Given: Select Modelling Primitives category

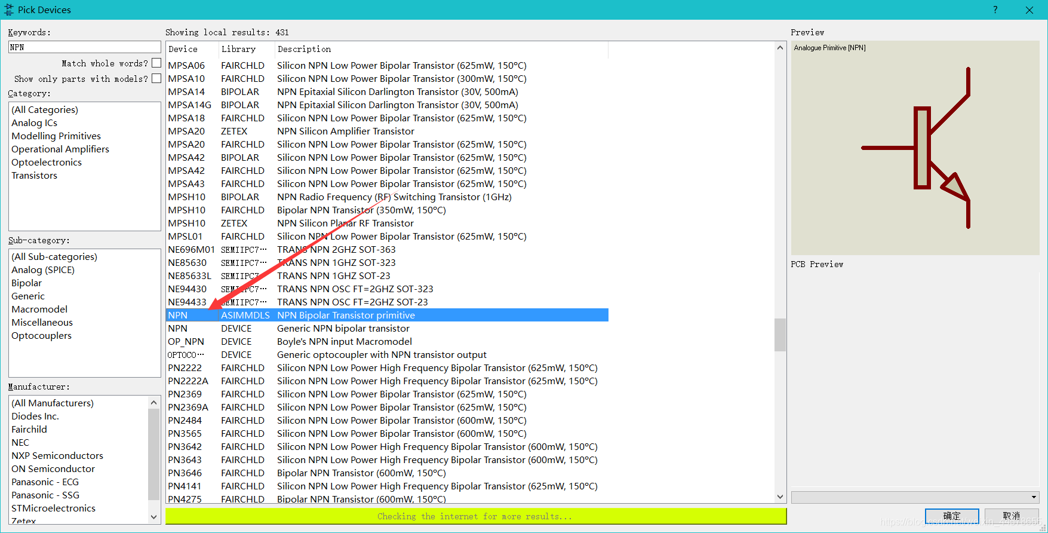Looking at the screenshot, I should point(56,136).
